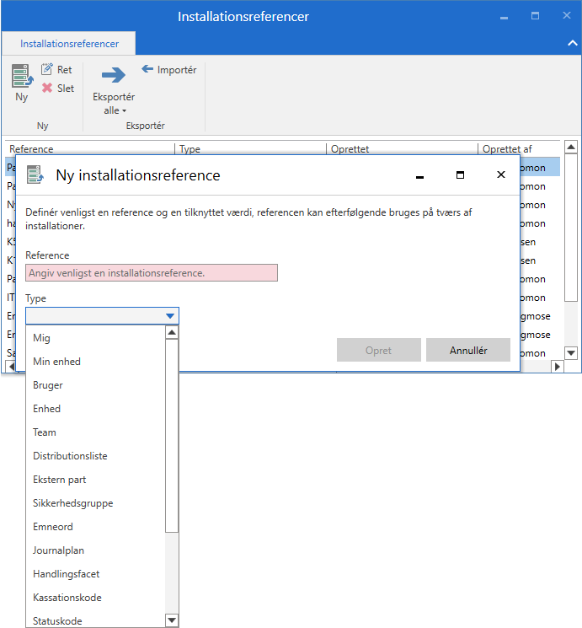Click the Ny installation reference icon
582x628 pixels.
point(22,76)
